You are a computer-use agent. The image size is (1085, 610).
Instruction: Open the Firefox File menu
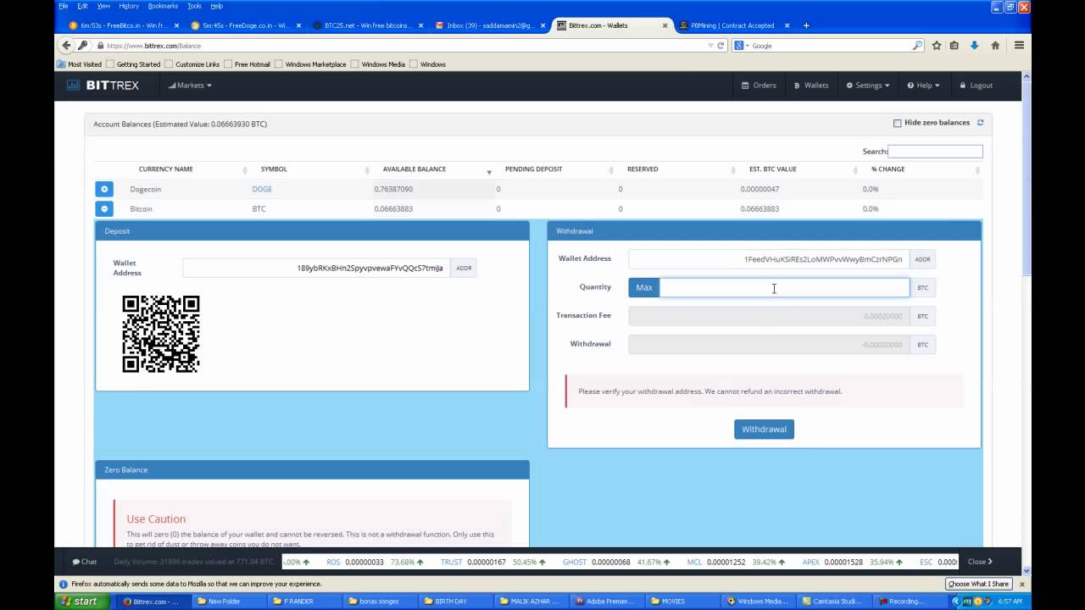(x=63, y=6)
